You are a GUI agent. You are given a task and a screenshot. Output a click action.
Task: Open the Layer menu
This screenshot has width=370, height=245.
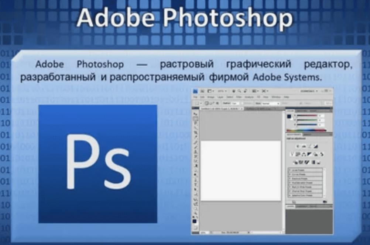click(x=220, y=97)
